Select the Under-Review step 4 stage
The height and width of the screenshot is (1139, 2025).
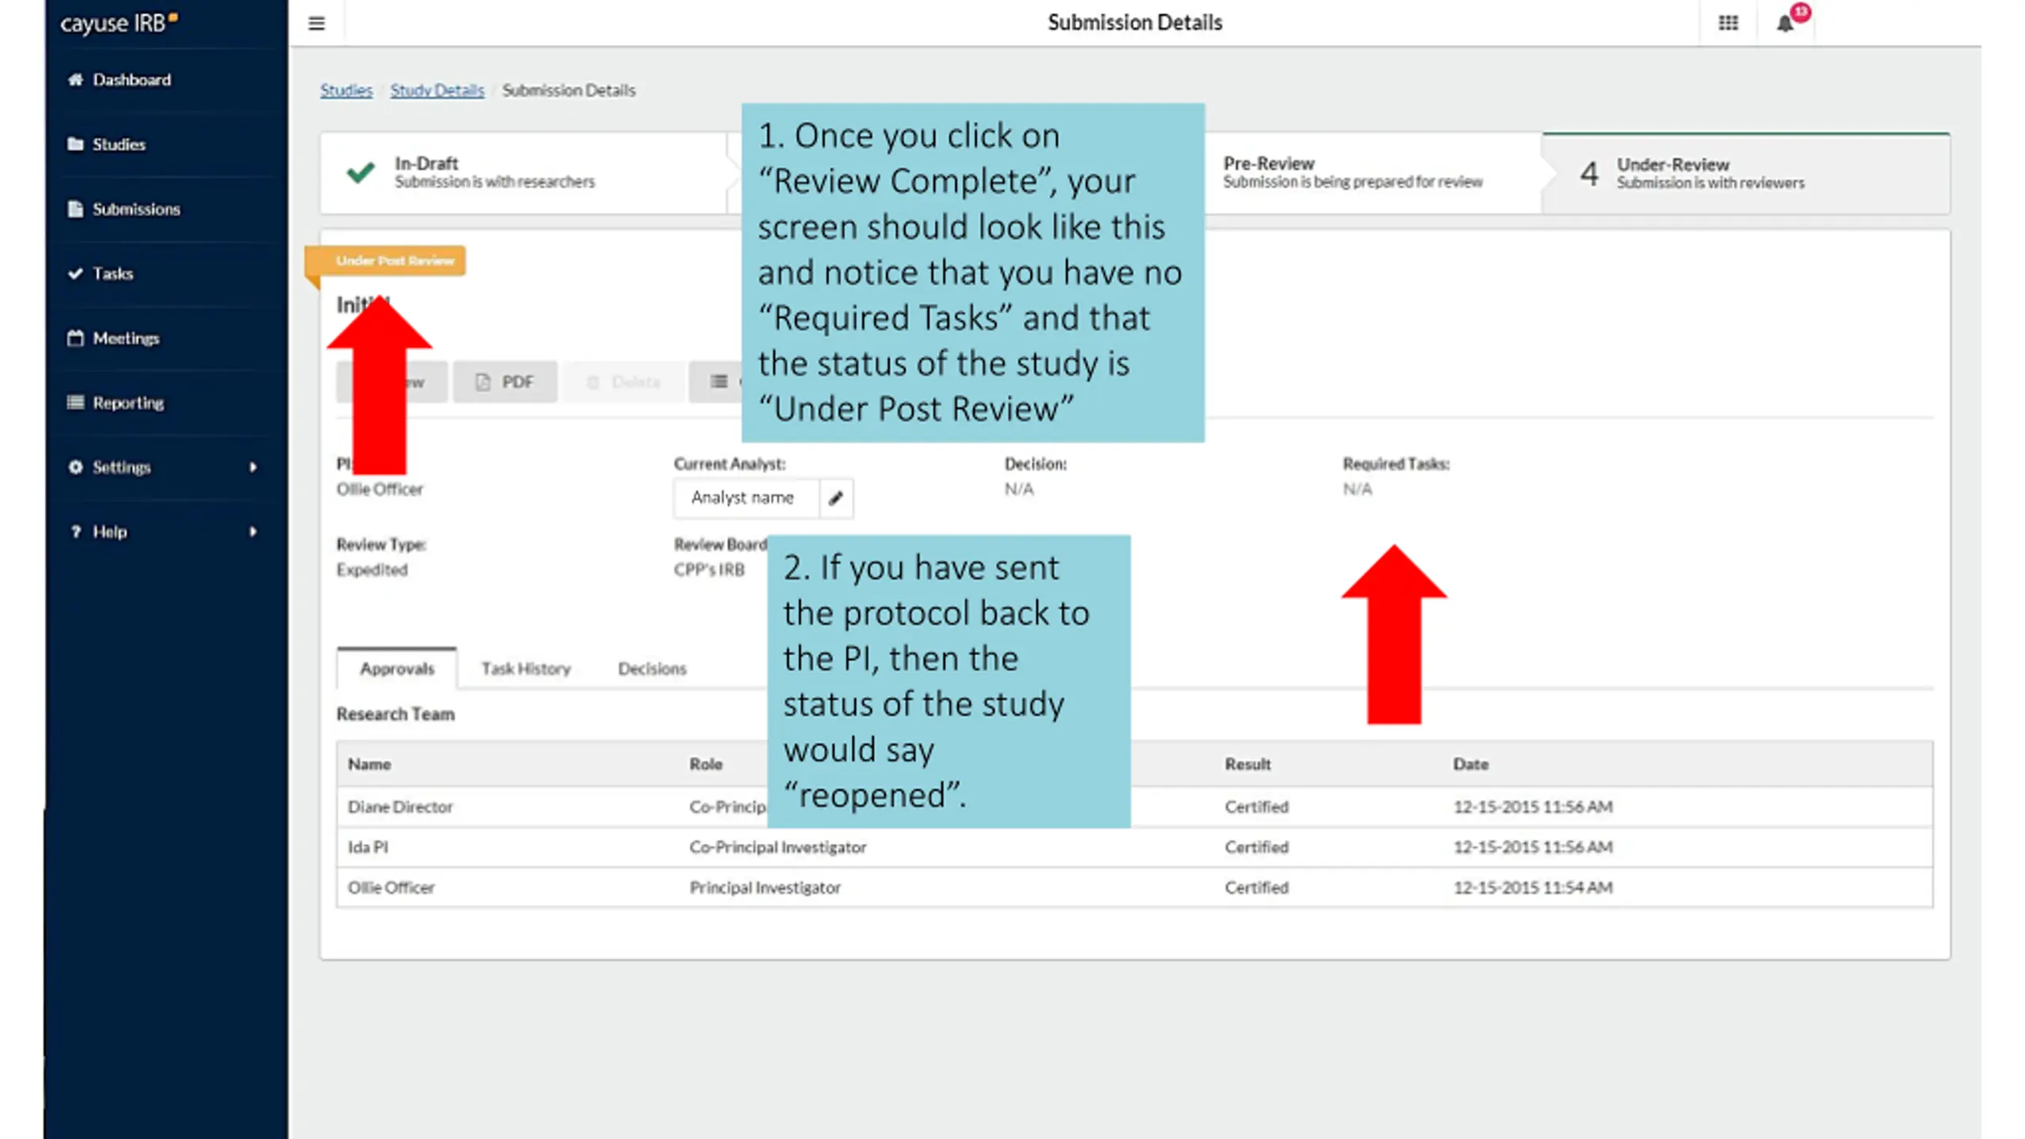(x=1746, y=174)
